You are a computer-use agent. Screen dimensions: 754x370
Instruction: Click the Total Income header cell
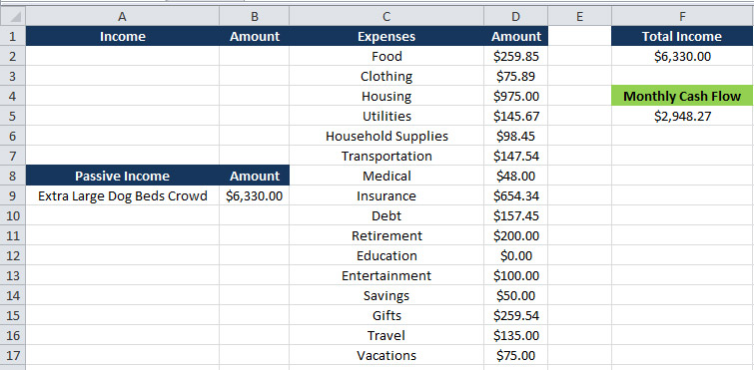point(682,37)
